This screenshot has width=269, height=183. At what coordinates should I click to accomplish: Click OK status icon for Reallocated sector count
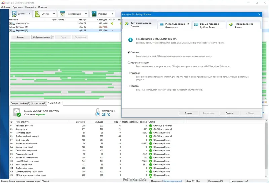click(x=150, y=136)
